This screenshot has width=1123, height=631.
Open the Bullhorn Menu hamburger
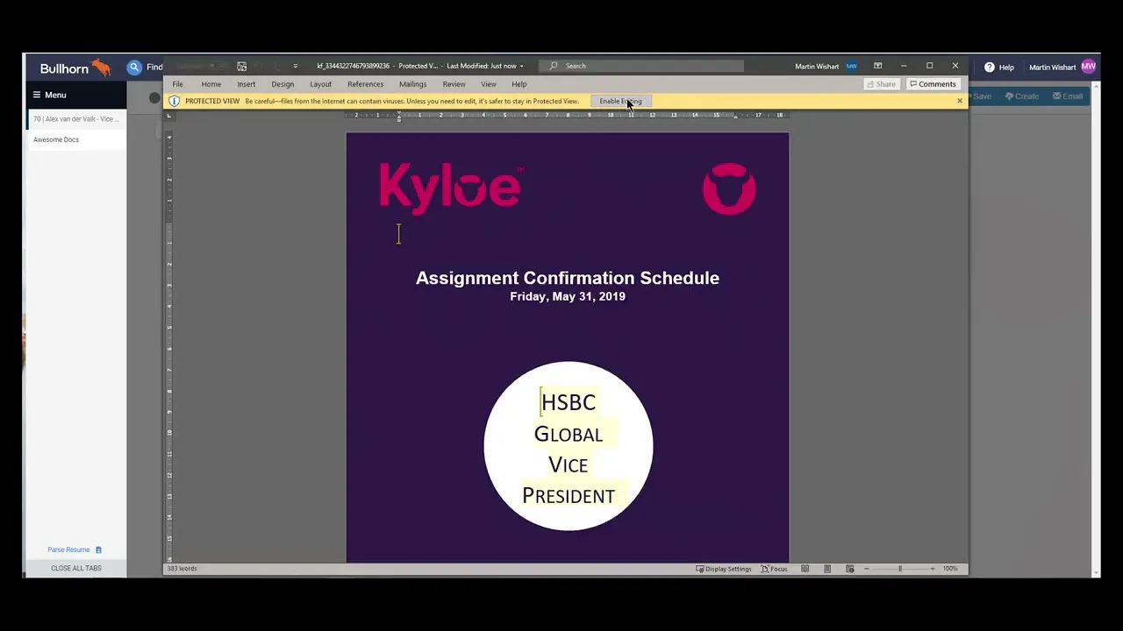point(37,95)
